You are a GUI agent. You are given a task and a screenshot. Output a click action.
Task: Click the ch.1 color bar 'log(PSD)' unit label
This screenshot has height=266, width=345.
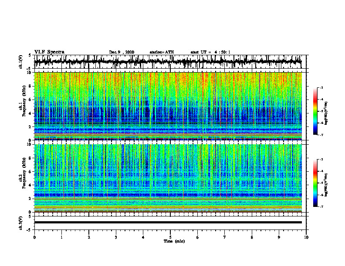click(327, 113)
